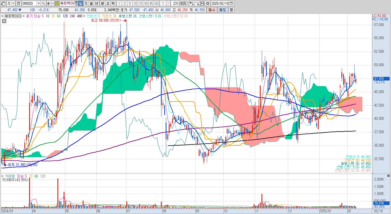391x214 pixels.
Task: Toggle the 일 daily period button
Action: [x=80, y=3]
